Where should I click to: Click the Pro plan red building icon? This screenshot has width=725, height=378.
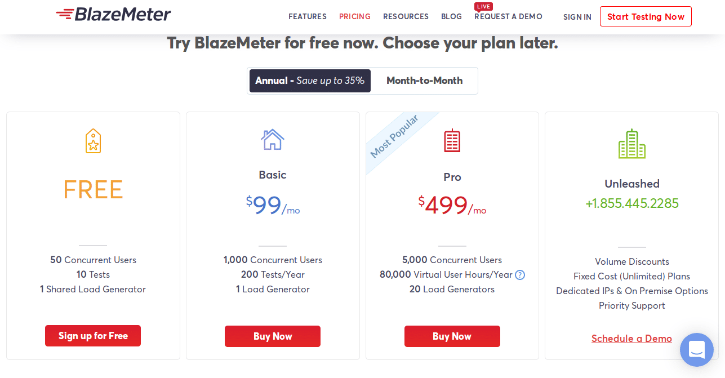point(452,141)
